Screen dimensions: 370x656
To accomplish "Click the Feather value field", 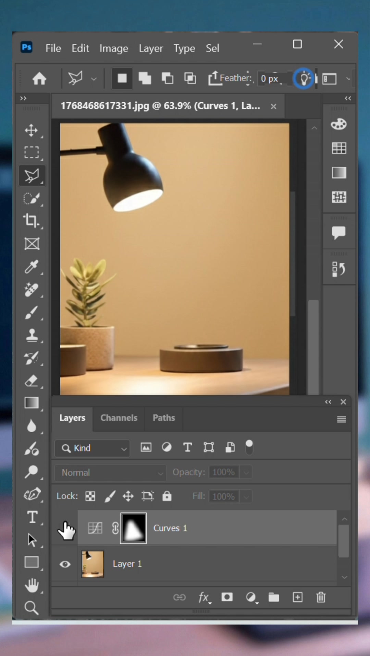I will (x=274, y=79).
